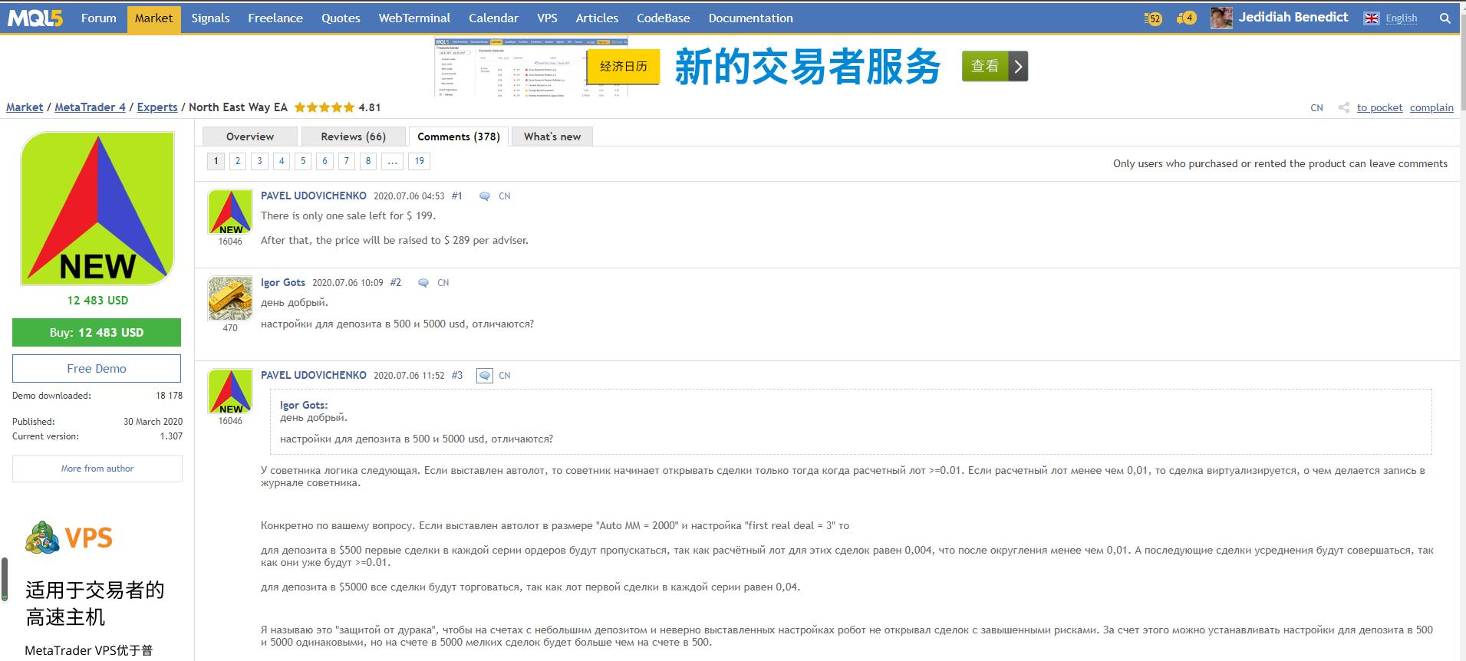Image resolution: width=1466 pixels, height=661 pixels.
Task: Open the Signals menu item
Action: point(211,18)
